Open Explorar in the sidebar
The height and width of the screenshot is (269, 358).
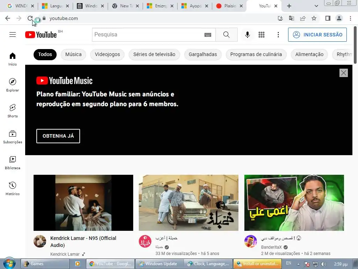click(x=13, y=85)
